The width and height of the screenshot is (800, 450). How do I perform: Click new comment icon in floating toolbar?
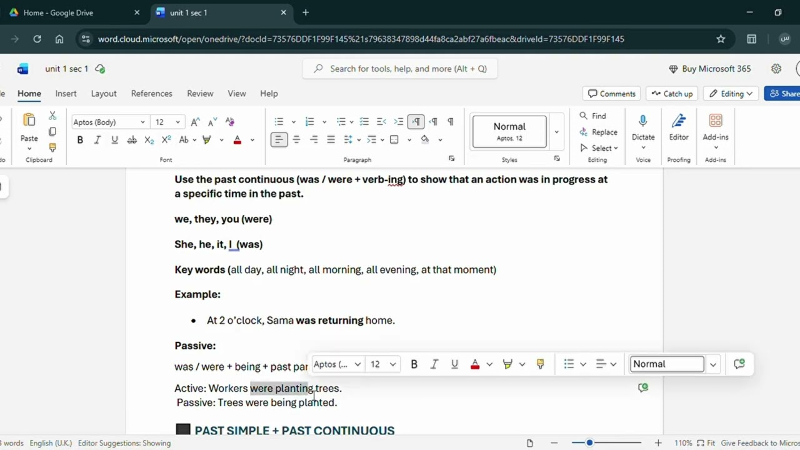tap(739, 364)
